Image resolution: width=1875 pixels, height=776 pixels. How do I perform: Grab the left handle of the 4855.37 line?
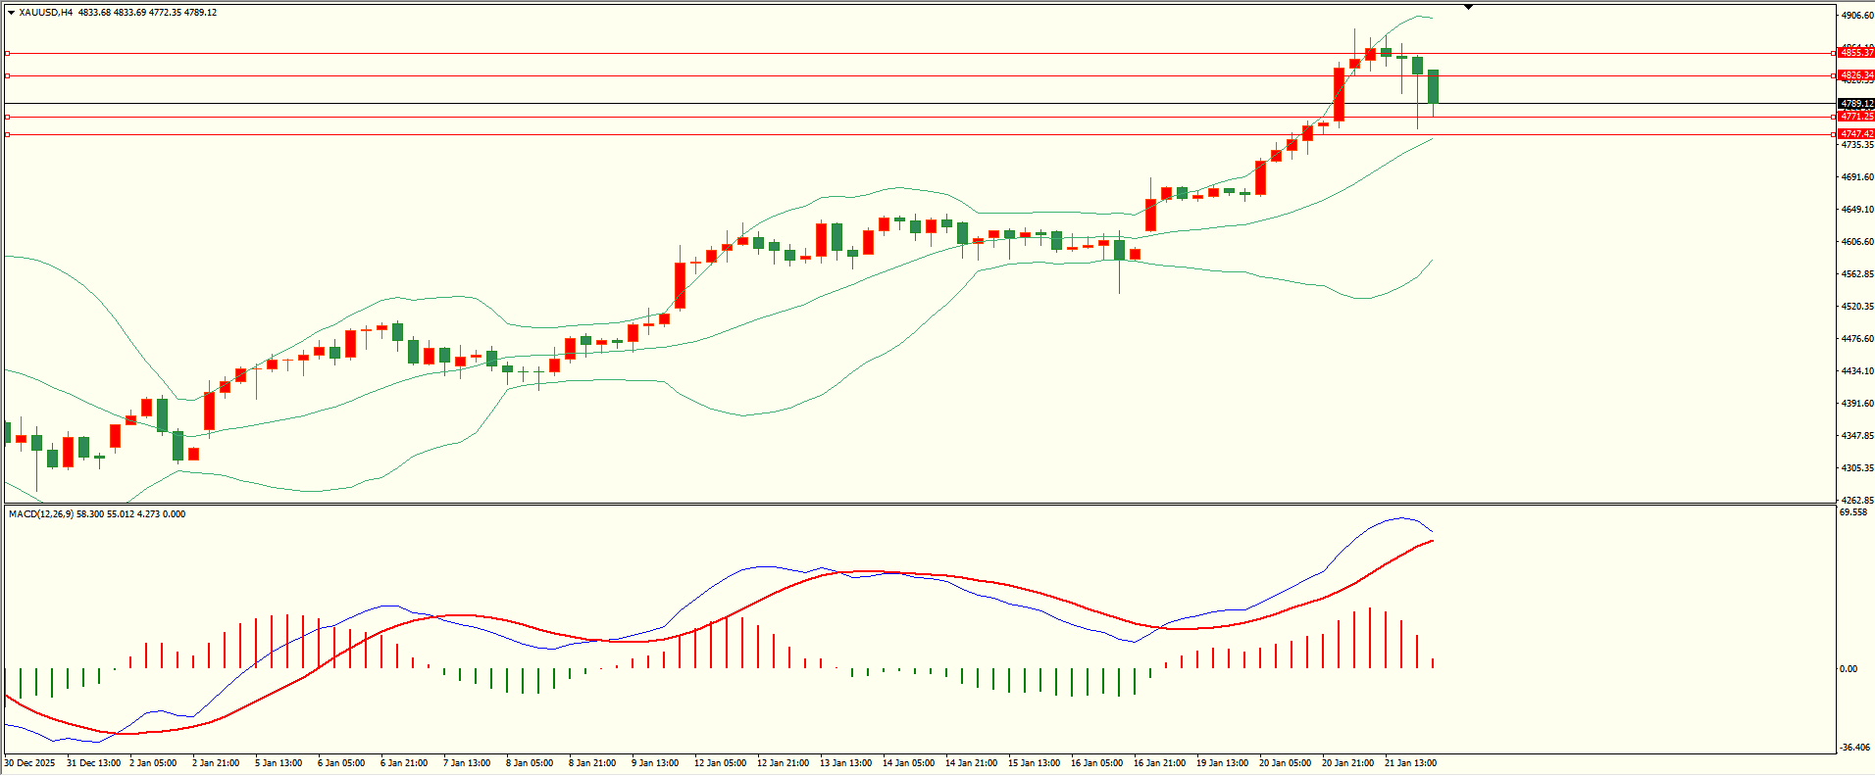point(8,53)
